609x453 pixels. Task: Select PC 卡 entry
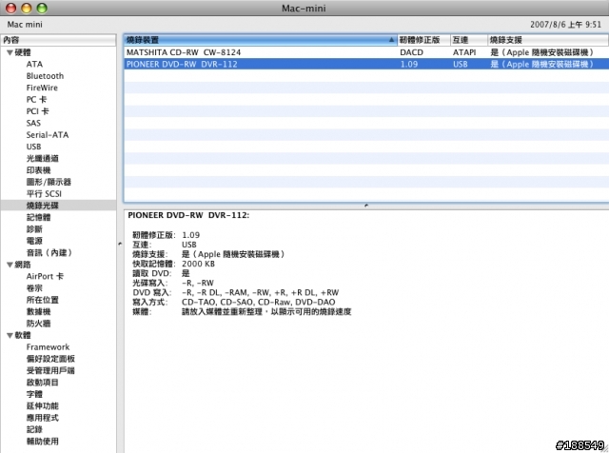[x=36, y=100]
